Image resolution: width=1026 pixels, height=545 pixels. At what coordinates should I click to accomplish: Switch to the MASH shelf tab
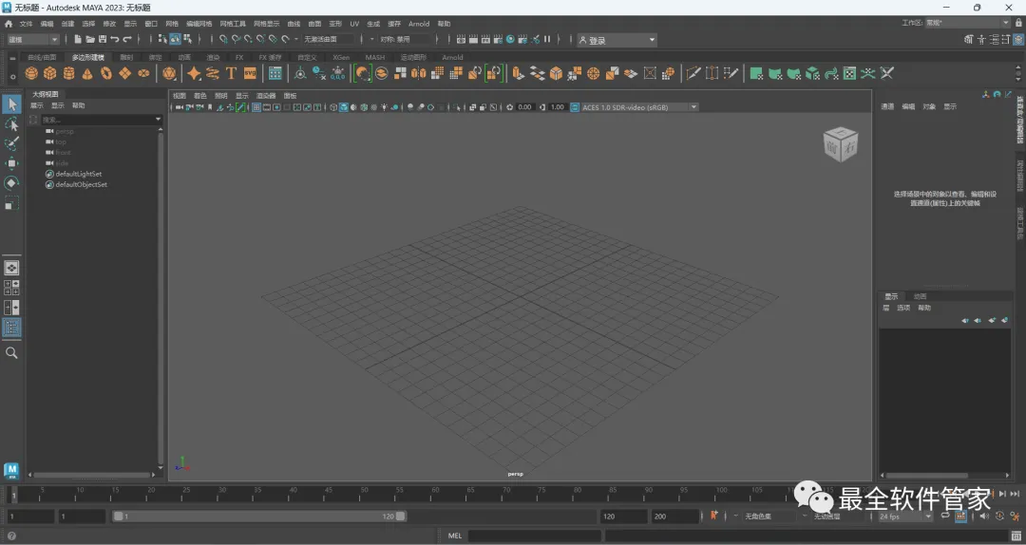click(375, 57)
